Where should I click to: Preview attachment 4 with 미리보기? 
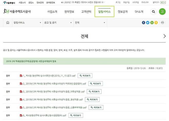pos(92,99)
